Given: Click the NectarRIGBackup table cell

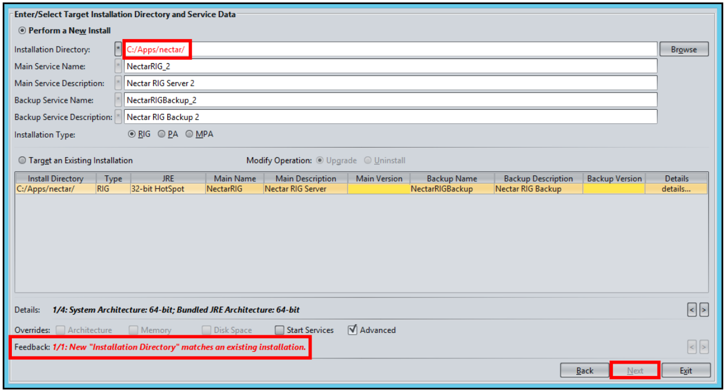Looking at the screenshot, I should coord(452,189).
